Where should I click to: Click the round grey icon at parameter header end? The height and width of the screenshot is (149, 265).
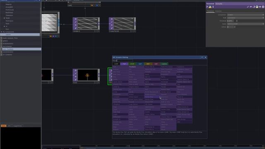tap(263, 7)
